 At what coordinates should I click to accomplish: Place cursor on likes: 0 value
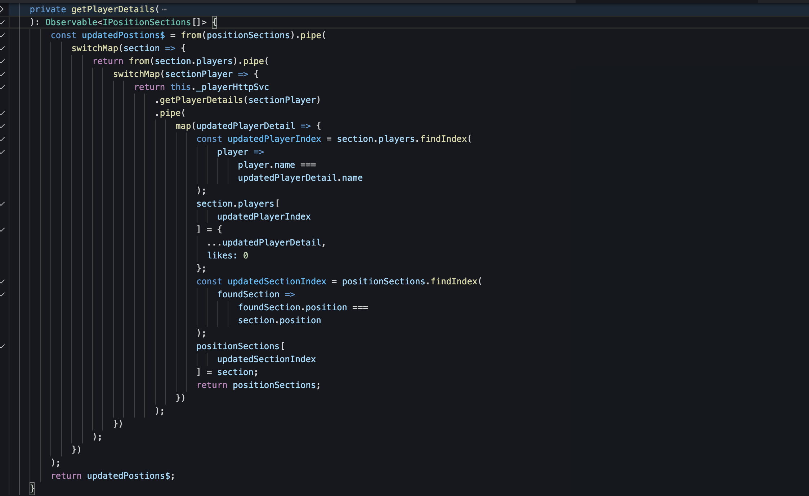click(246, 256)
